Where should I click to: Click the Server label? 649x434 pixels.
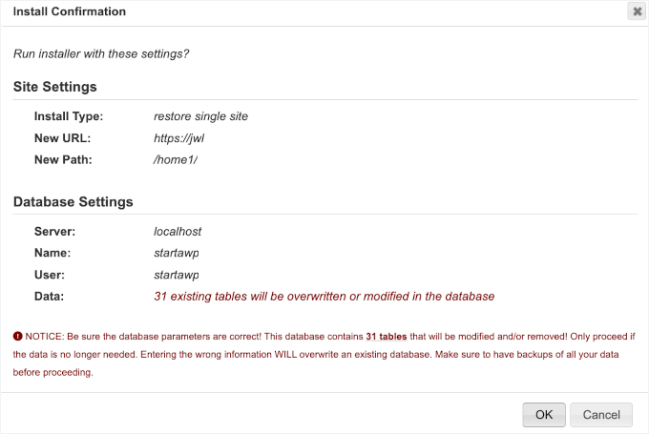(54, 232)
